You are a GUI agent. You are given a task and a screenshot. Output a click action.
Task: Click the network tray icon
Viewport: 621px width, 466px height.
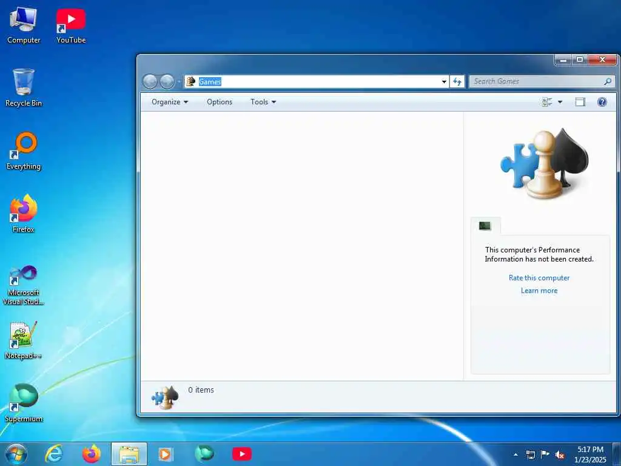[530, 454]
